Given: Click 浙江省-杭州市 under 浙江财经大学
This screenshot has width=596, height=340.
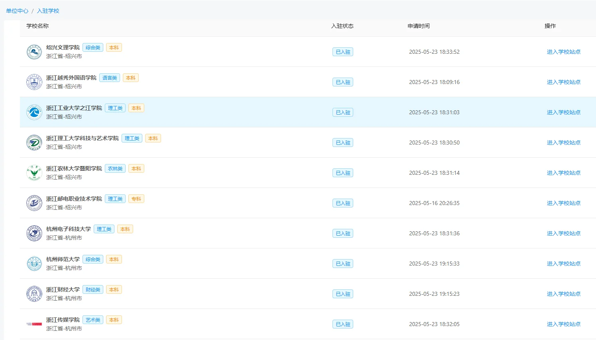Looking at the screenshot, I should (x=64, y=298).
